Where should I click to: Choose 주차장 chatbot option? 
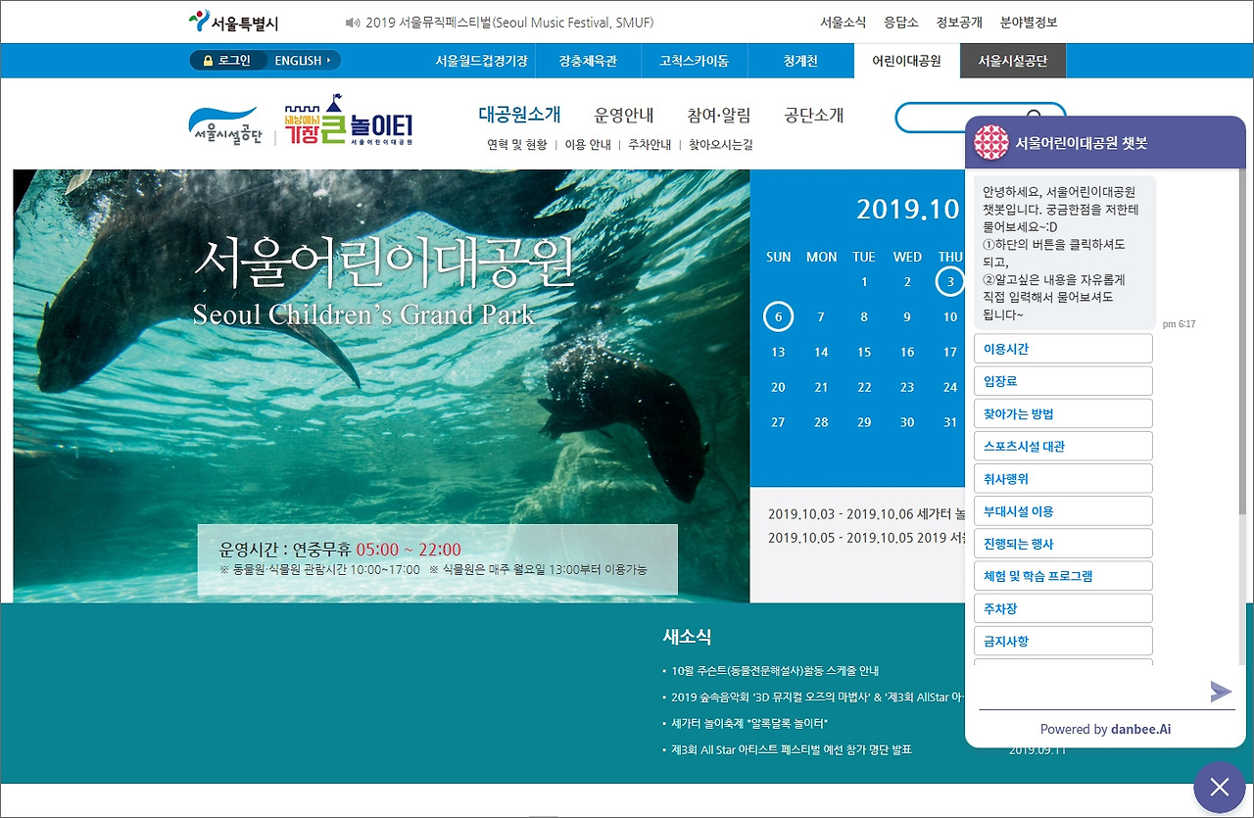(x=1063, y=608)
